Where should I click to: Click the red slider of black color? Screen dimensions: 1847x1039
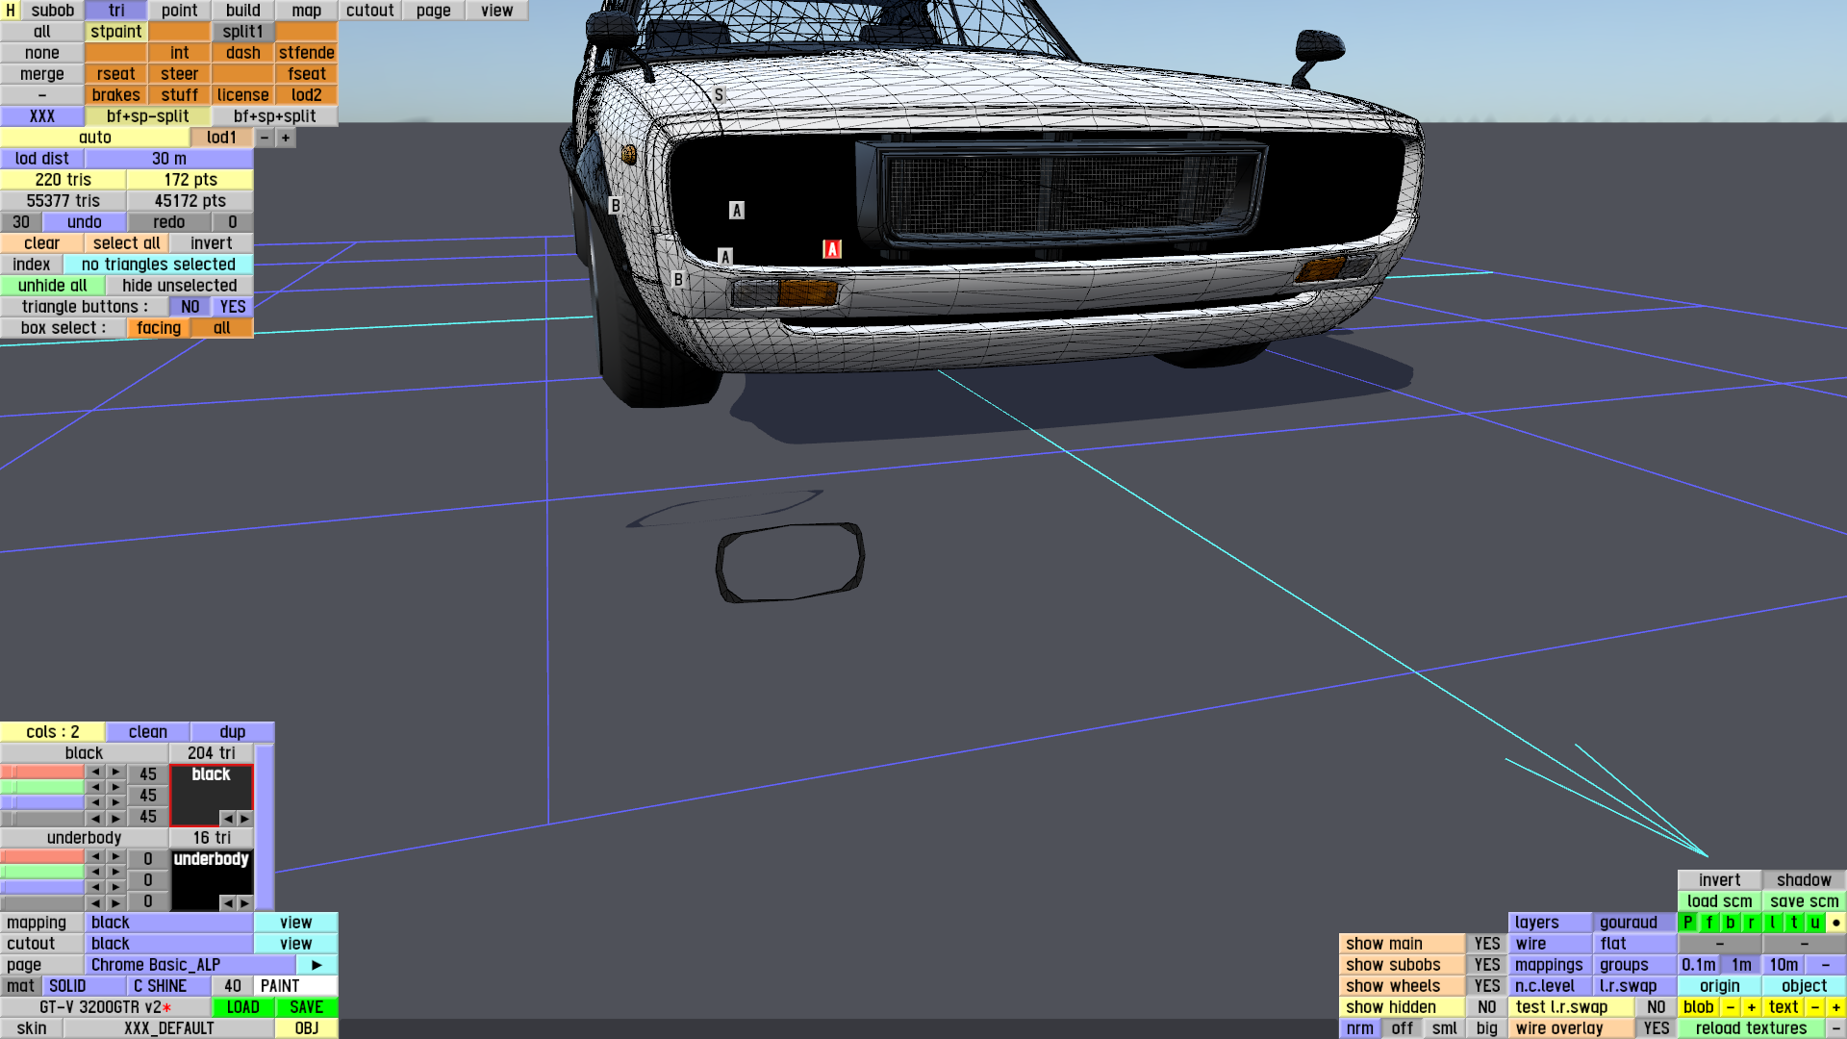[x=42, y=773]
